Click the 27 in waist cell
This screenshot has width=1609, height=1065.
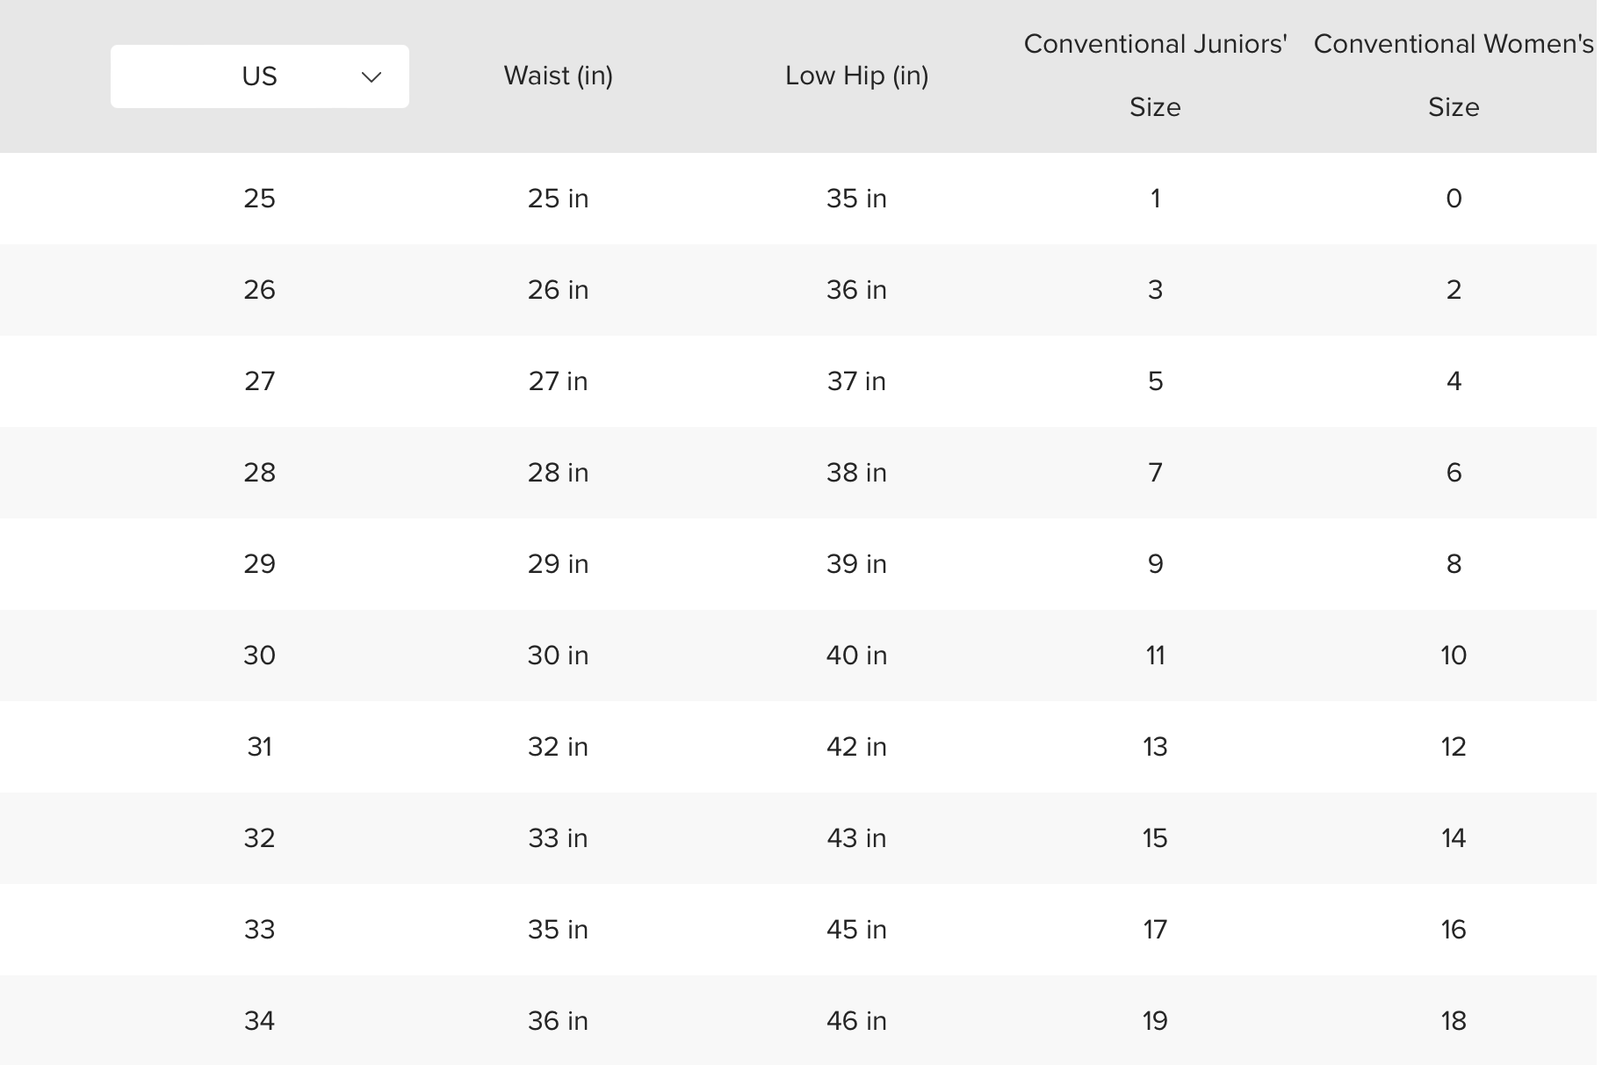coord(558,381)
